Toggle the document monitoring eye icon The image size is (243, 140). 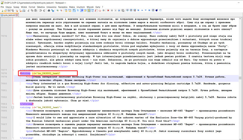[104, 10]
